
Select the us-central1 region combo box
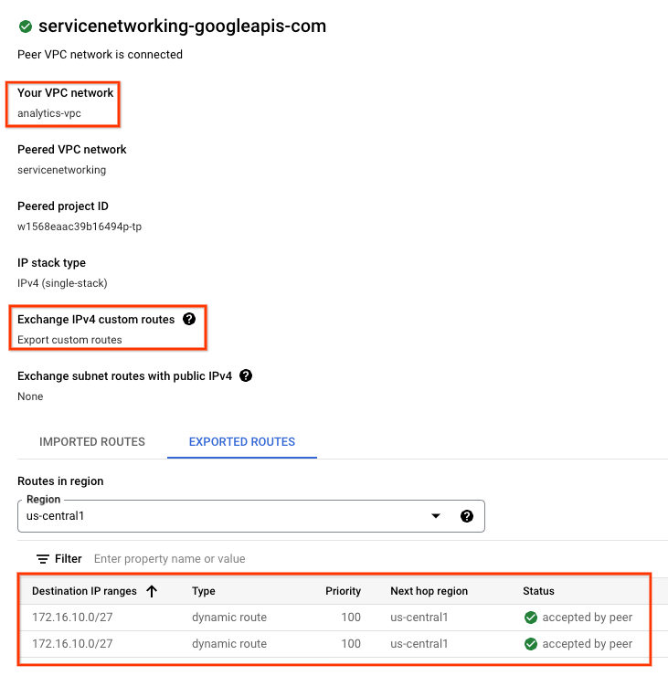click(x=228, y=516)
